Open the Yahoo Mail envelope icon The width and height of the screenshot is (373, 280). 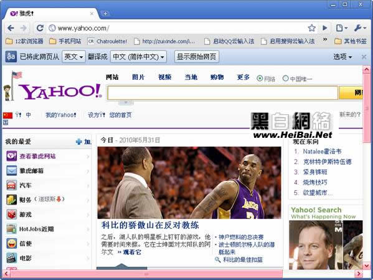tap(11, 171)
